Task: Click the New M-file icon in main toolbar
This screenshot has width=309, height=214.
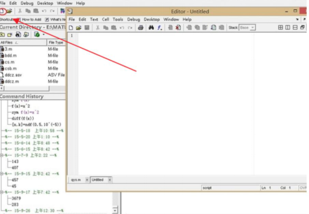Action: (2, 11)
